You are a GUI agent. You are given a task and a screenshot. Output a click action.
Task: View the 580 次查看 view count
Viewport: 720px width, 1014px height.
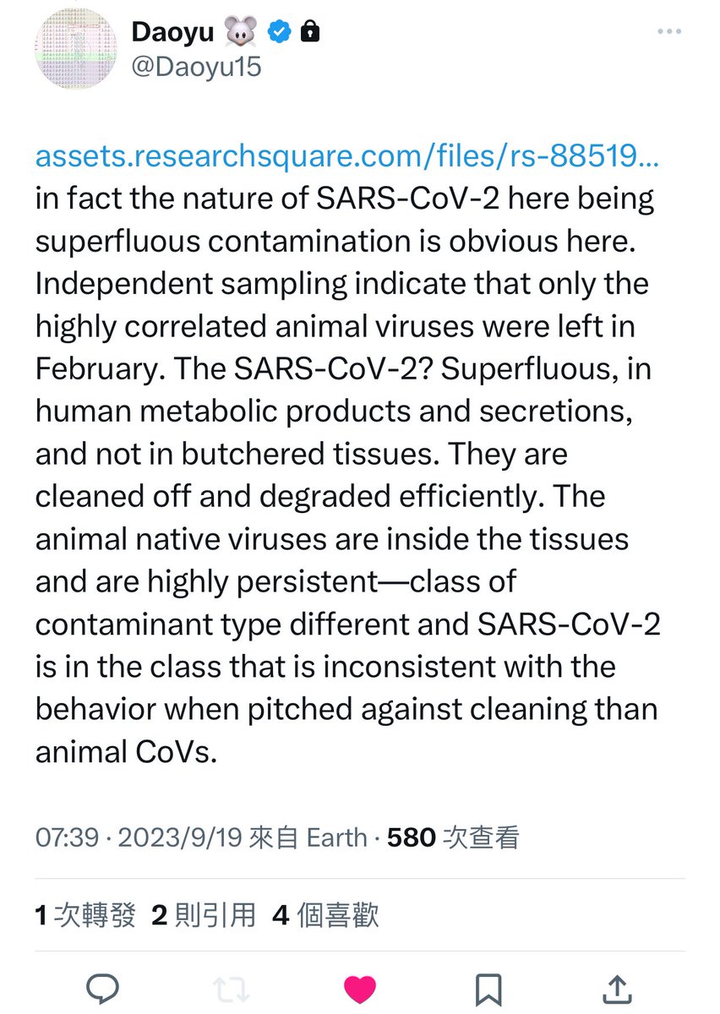click(x=452, y=837)
